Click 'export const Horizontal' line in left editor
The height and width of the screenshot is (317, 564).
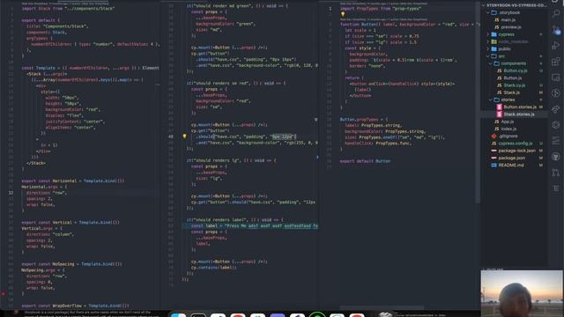(x=73, y=181)
